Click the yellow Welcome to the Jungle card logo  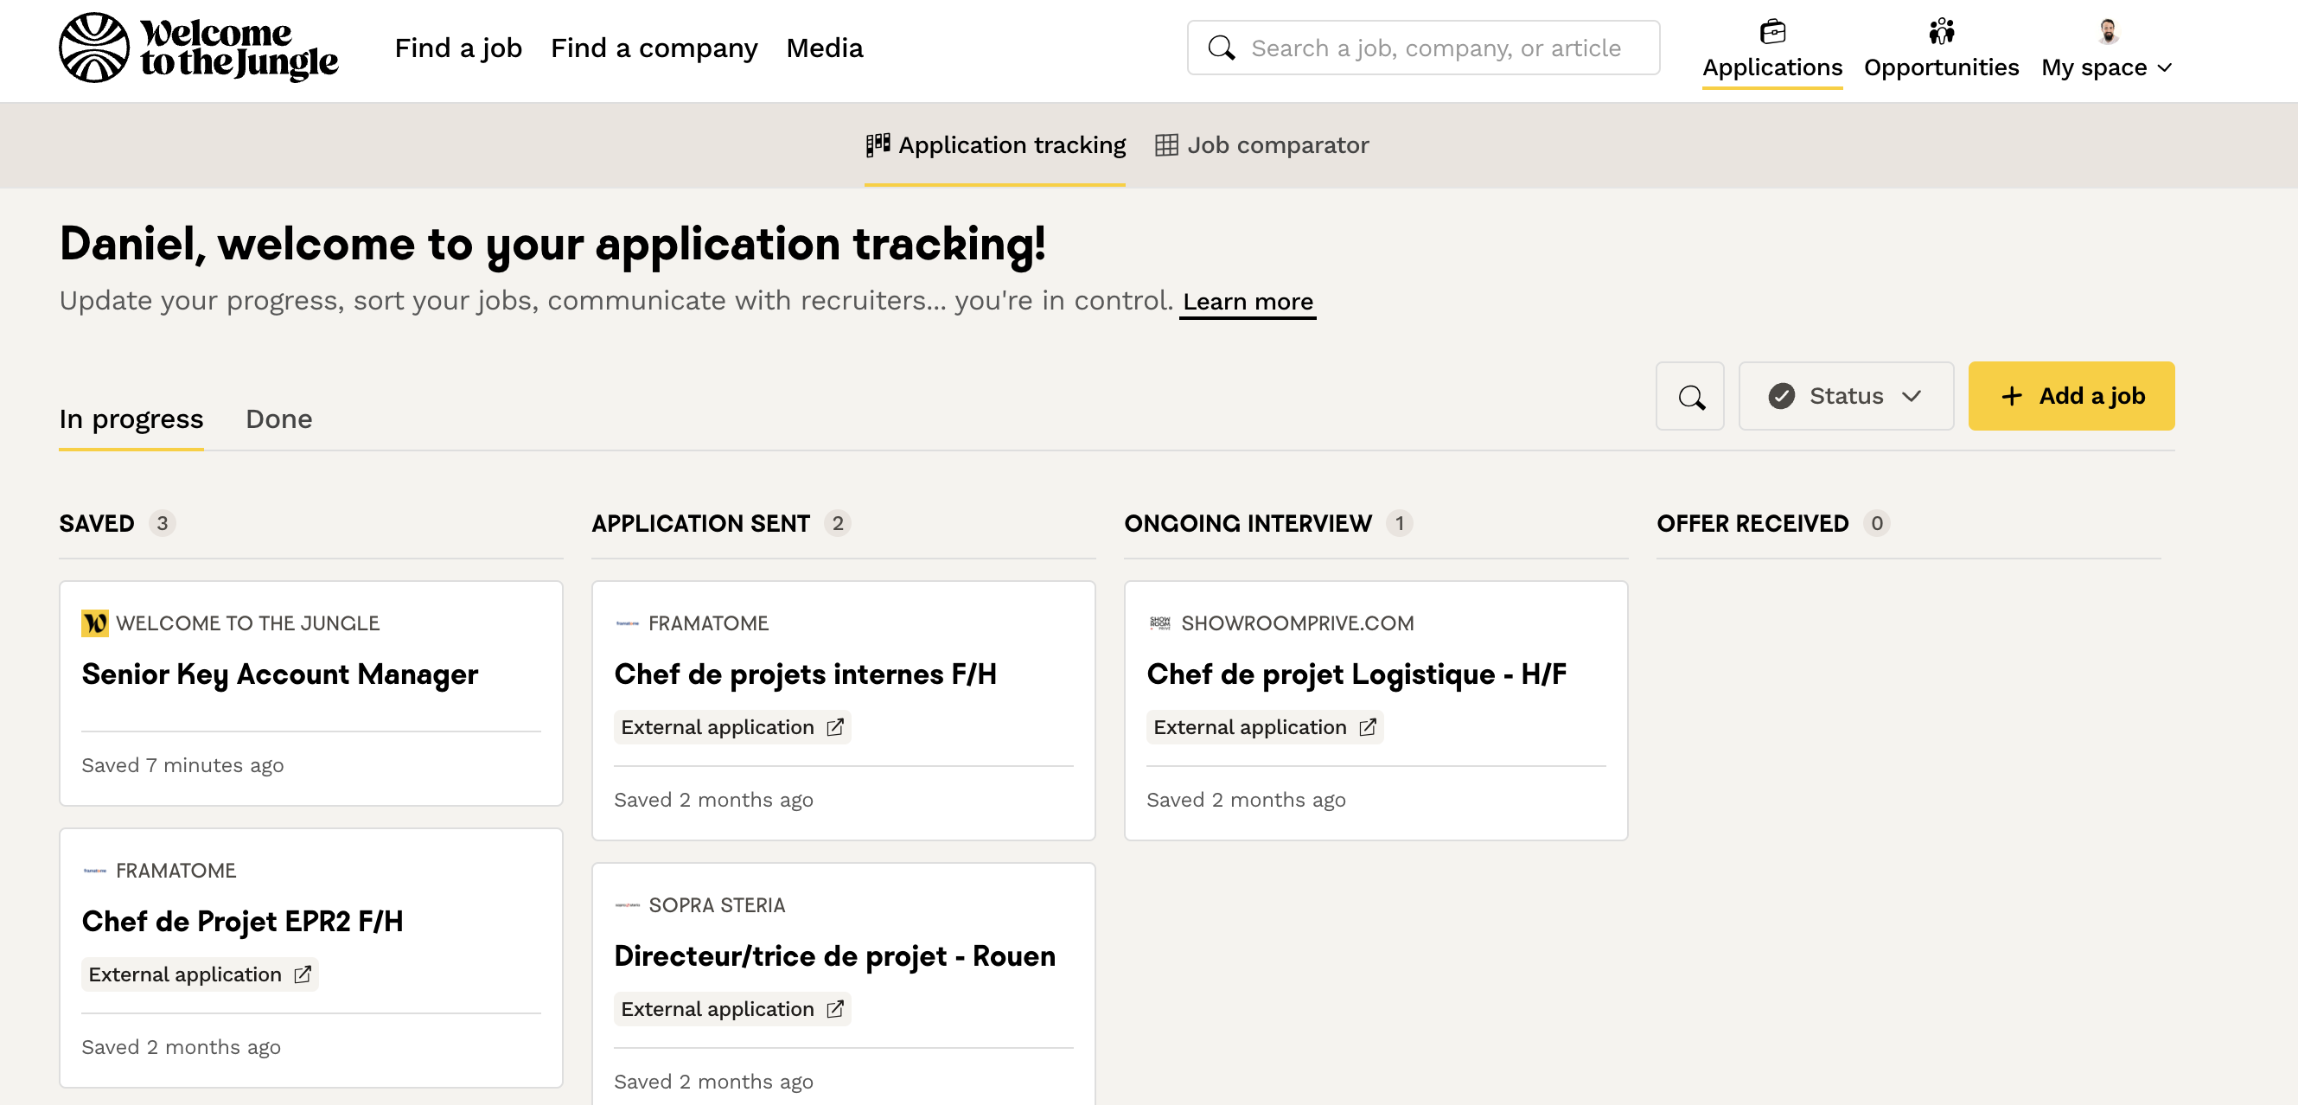click(94, 623)
